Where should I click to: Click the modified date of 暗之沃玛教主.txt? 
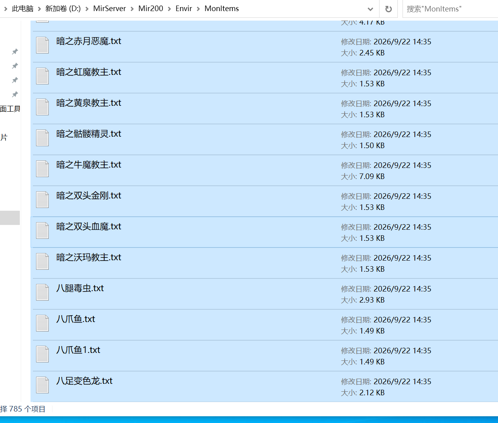(403, 258)
